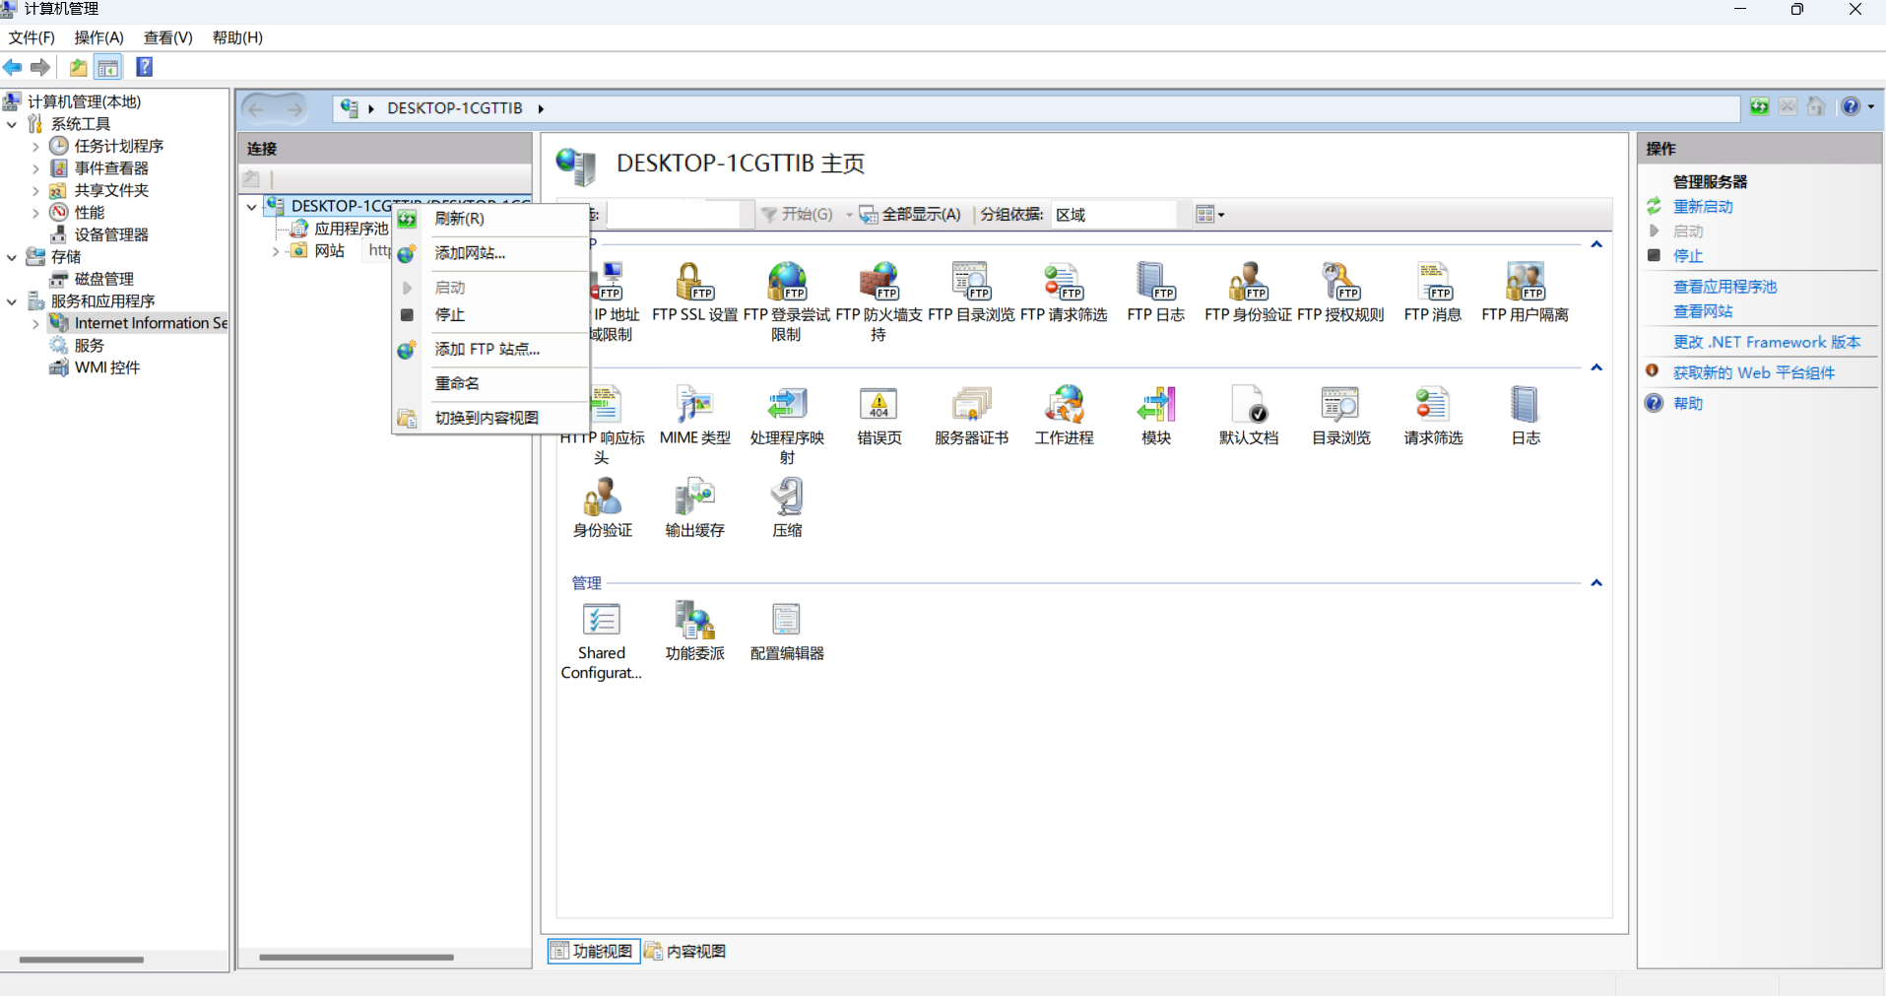1886x996 pixels.
Task: Click the back arrow in the top toolbar
Action: click(x=13, y=67)
